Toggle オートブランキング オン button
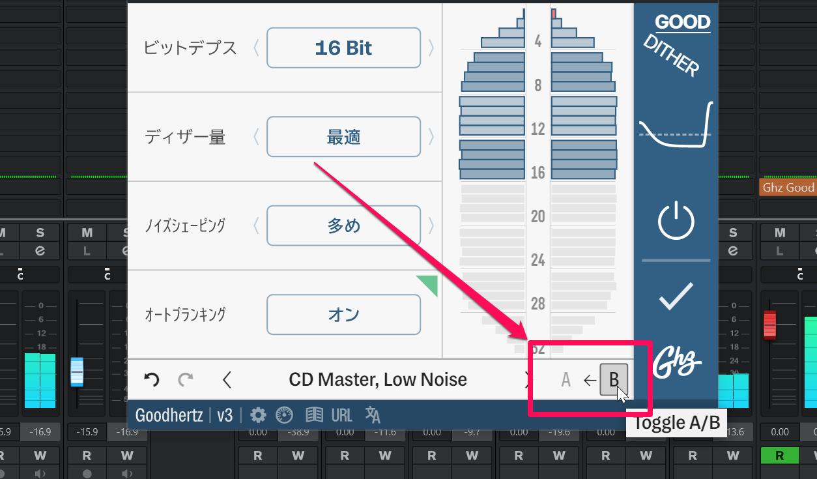 [x=343, y=315]
